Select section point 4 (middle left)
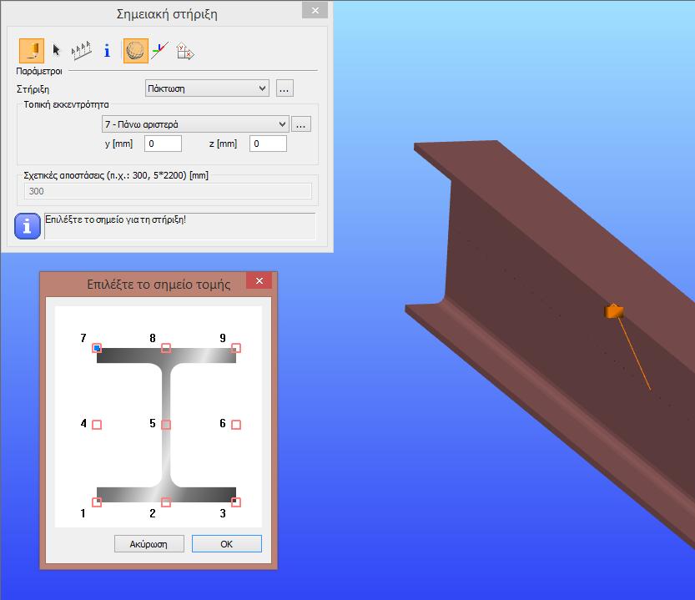The width and height of the screenshot is (695, 600). [x=97, y=425]
